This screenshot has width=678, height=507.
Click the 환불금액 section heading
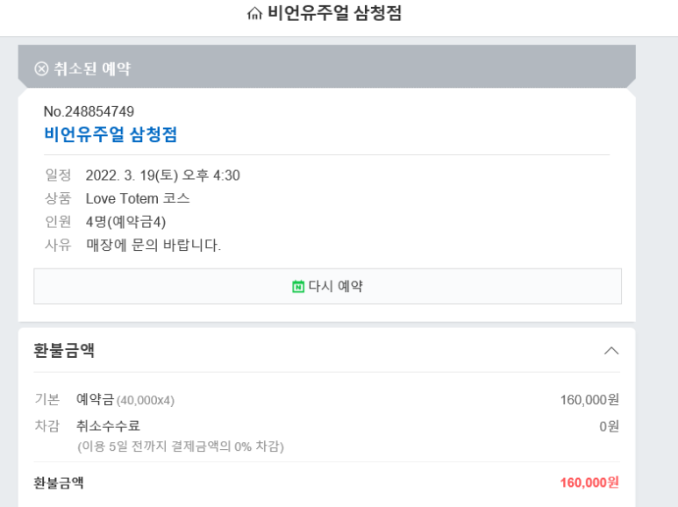coord(64,351)
